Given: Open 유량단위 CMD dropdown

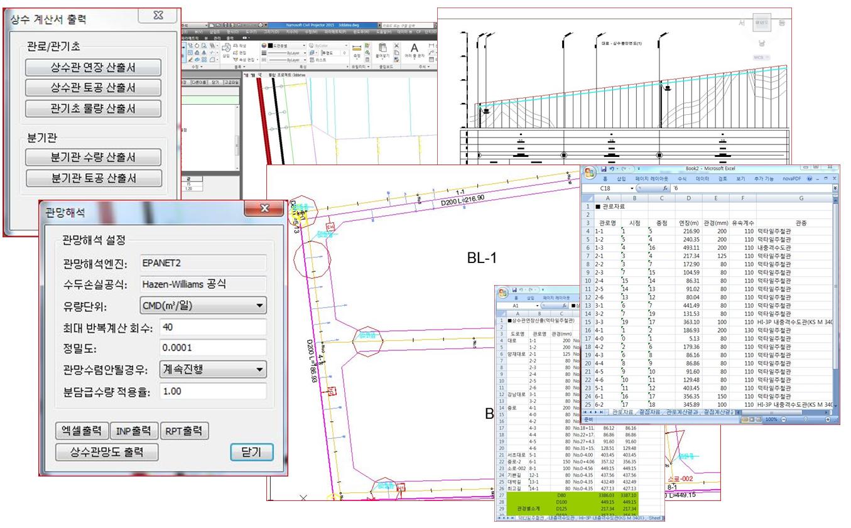Looking at the screenshot, I should tap(202, 306).
